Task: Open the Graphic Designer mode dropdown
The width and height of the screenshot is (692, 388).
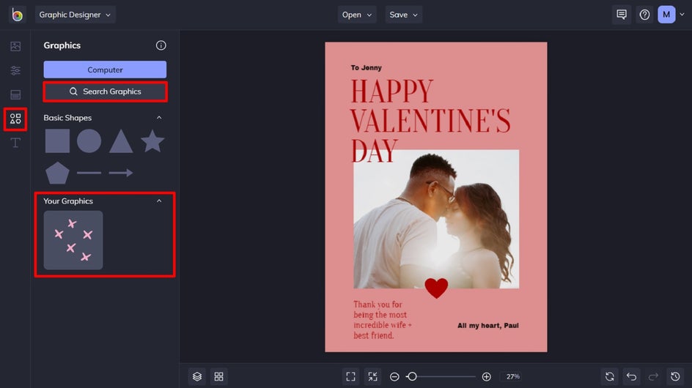Action: point(75,15)
